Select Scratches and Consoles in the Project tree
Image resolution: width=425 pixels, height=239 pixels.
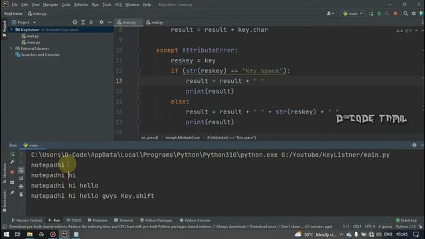click(x=37, y=54)
